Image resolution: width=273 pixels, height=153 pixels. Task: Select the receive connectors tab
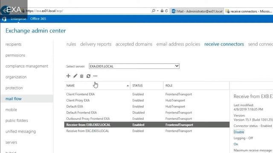[224, 44]
